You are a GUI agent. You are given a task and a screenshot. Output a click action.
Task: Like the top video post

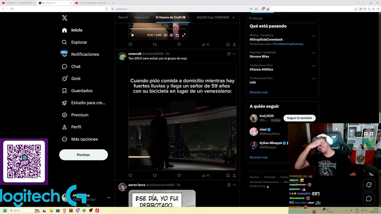[179, 44]
